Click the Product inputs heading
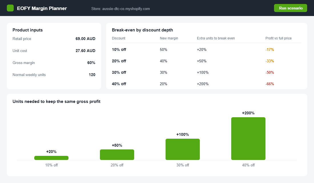 coord(28,30)
